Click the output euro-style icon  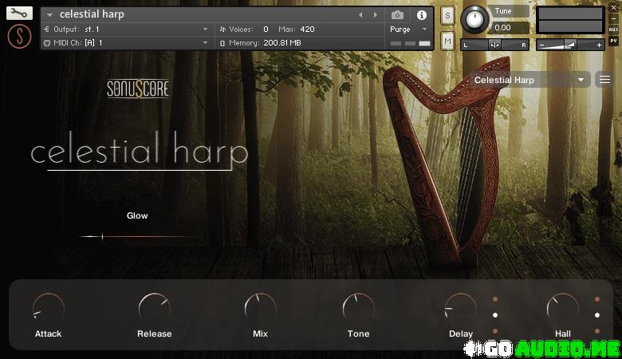[x=47, y=30]
